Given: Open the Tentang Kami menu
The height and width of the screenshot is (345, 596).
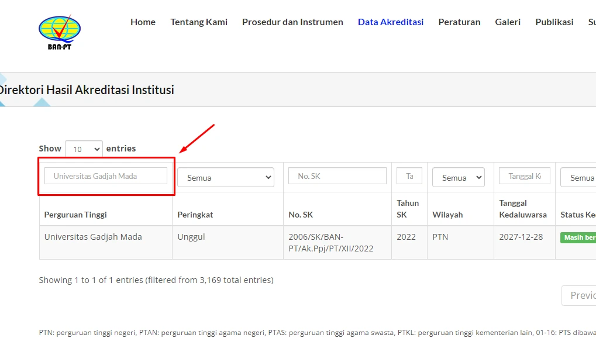Looking at the screenshot, I should point(199,22).
